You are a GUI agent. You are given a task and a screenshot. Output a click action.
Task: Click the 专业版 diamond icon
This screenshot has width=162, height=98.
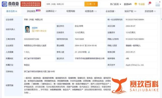[136, 4]
